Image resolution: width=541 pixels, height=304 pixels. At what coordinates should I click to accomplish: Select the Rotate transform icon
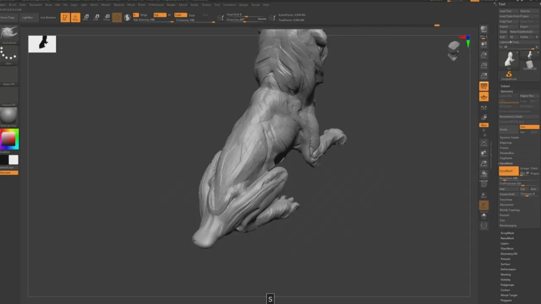tap(107, 17)
